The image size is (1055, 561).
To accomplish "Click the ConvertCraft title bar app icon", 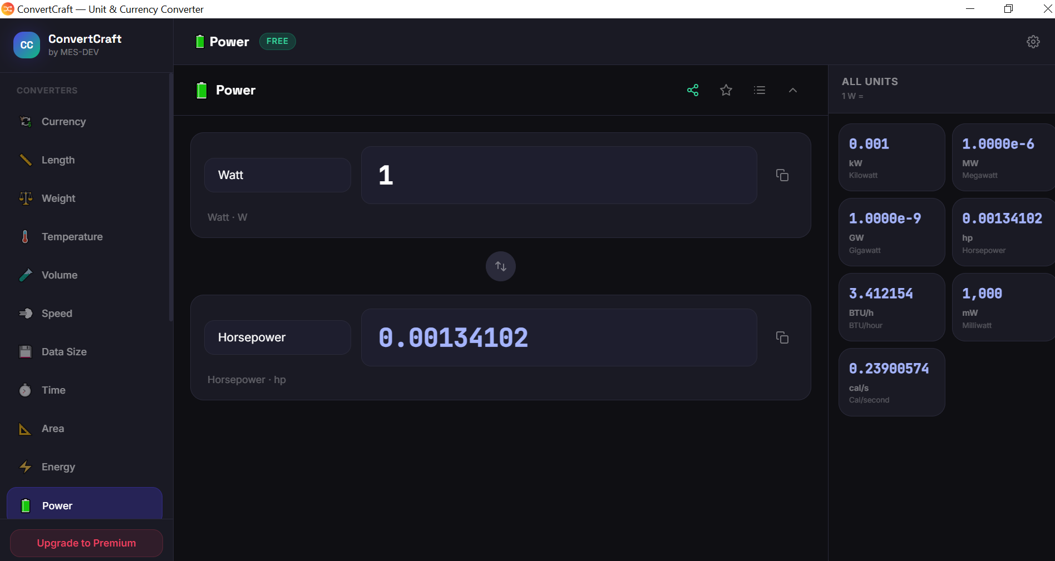I will [8, 9].
